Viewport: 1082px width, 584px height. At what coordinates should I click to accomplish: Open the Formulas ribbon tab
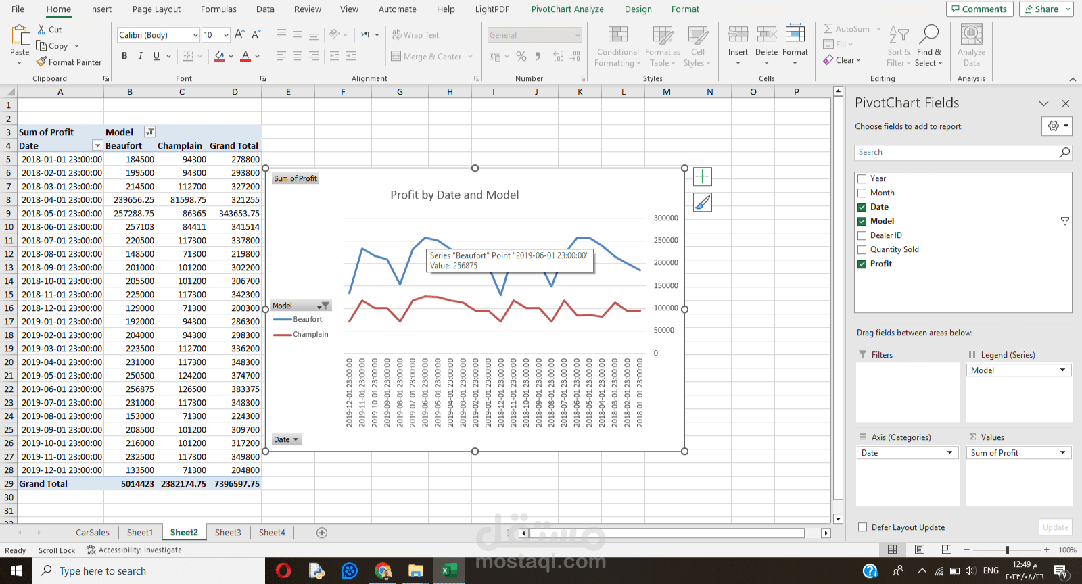point(218,9)
